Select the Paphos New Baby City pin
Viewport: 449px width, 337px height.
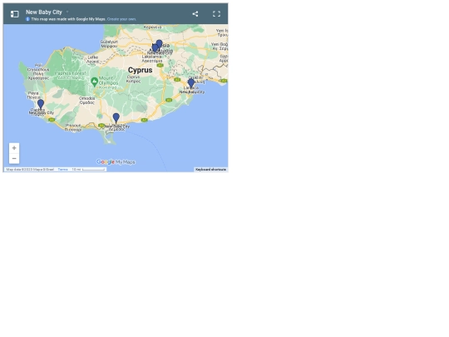point(41,104)
